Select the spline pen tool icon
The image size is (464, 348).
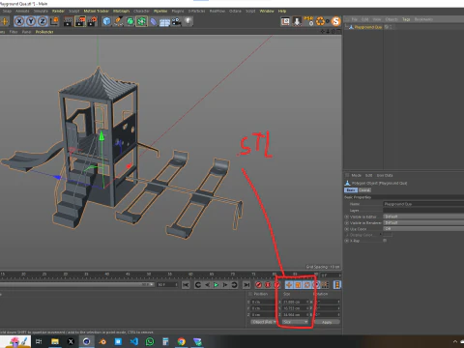(118, 21)
